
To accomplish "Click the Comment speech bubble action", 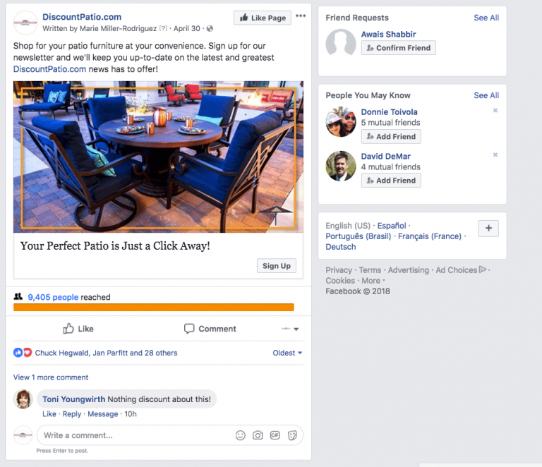I will [210, 329].
